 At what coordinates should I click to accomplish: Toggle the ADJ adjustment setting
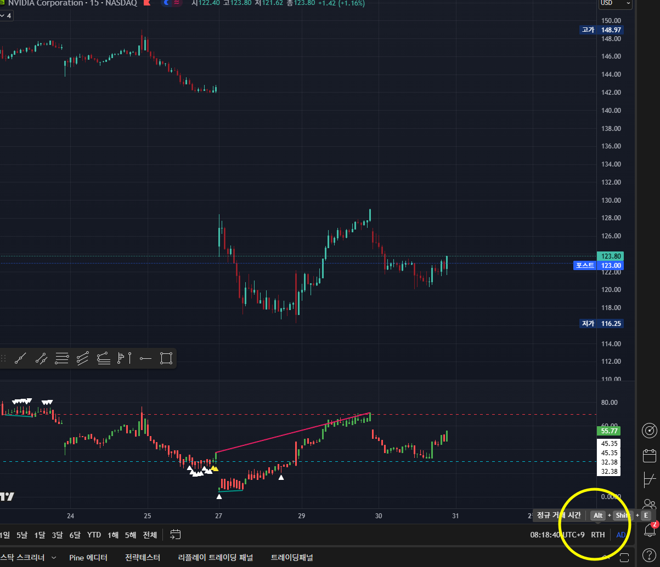[x=621, y=535]
